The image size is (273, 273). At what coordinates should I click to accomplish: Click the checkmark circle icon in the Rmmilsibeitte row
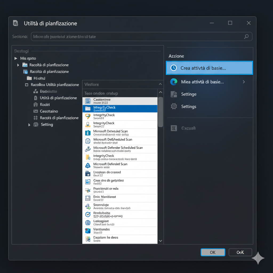point(88,214)
